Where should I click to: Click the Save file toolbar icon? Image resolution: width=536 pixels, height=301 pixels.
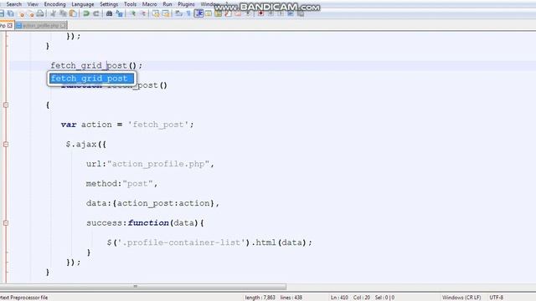tap(2, 13)
